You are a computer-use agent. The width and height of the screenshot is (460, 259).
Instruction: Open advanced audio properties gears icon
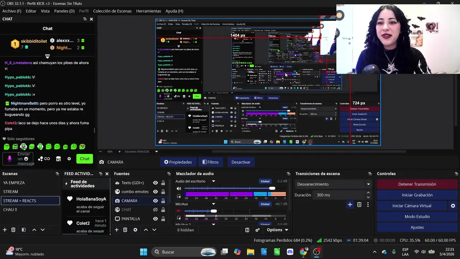point(258,230)
